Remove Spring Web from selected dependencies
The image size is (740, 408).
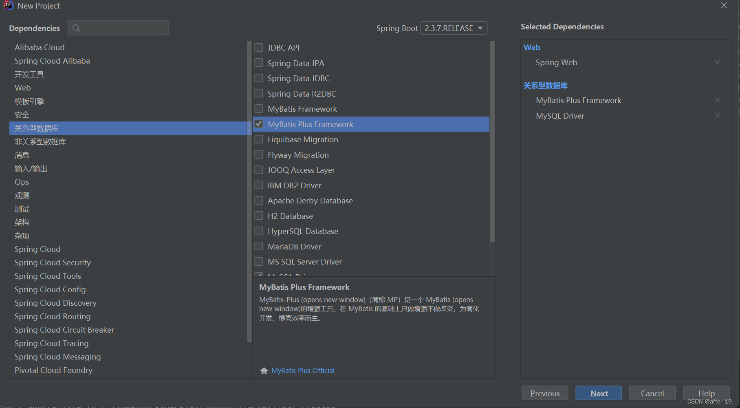[x=718, y=62]
